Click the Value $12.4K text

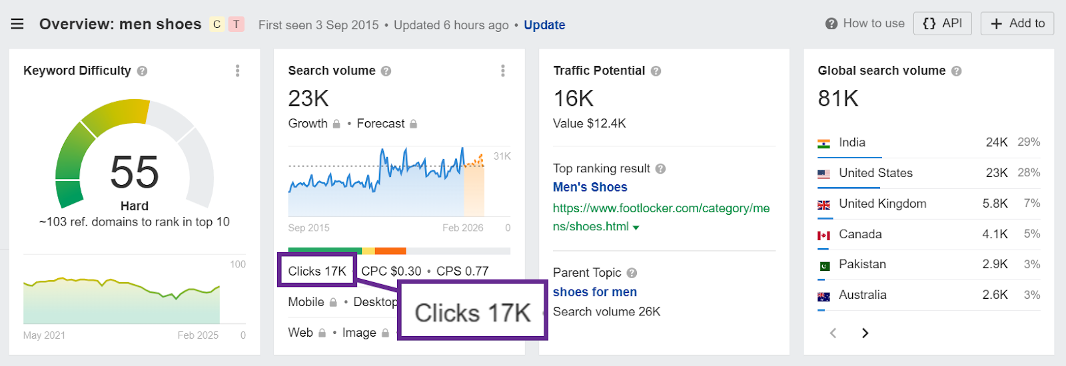[x=590, y=123]
